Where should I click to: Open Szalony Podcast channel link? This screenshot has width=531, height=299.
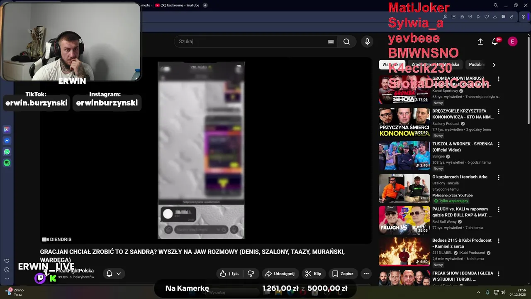446,124
